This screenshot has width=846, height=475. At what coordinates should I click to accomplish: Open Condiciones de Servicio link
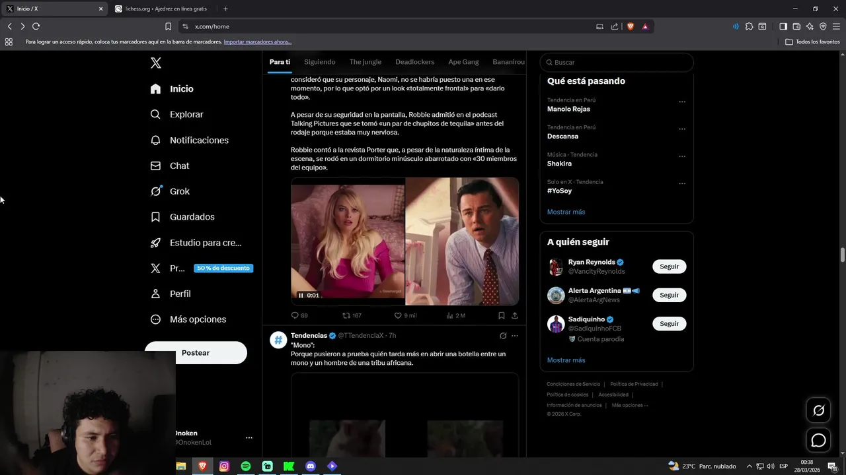pyautogui.click(x=573, y=384)
